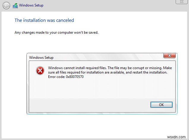
Task: Click 'Error code:' label in the dialog
Action: (56, 77)
